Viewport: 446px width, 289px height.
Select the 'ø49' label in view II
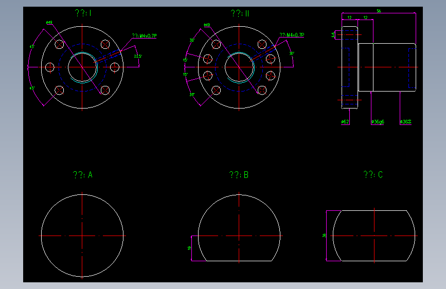[x=207, y=25]
